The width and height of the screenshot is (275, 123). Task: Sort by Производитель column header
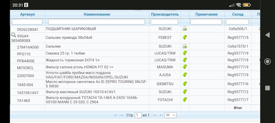(x=165, y=15)
